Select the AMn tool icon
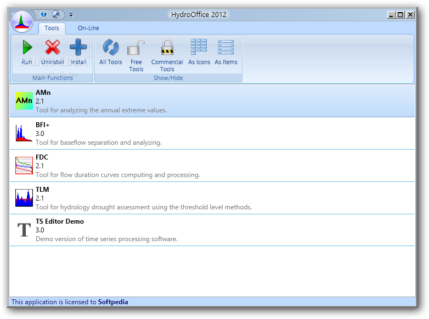 [x=24, y=101]
